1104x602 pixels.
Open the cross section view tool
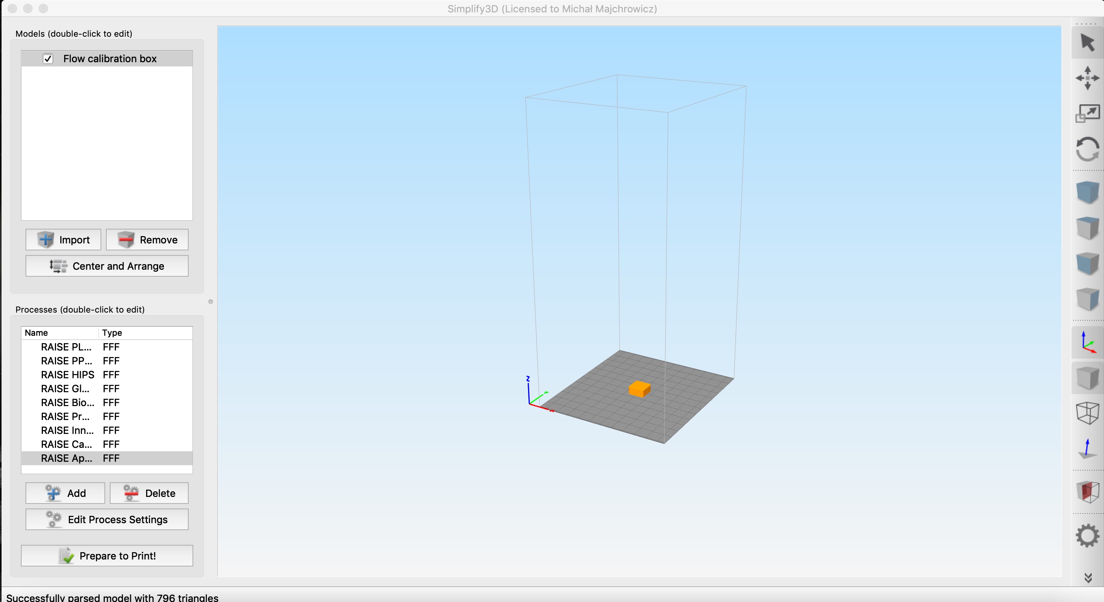(1088, 491)
